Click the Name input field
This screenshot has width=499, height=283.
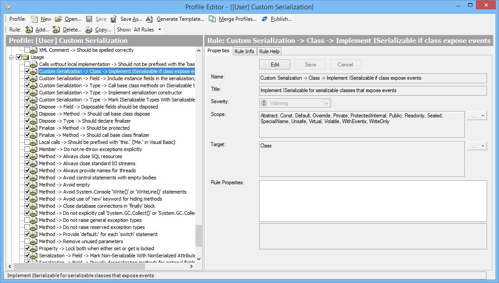(373, 78)
